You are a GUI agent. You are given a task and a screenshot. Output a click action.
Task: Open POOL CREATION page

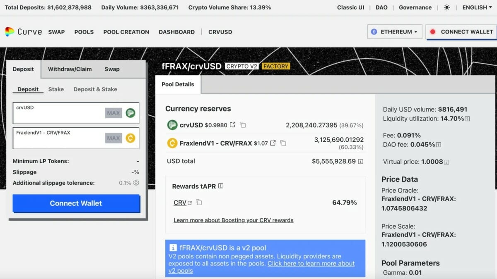(x=126, y=32)
